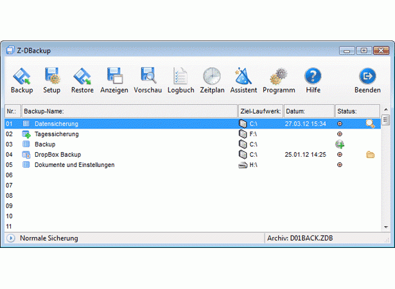Select empty row number 07
Screen dimensions: 395x289
[193, 186]
